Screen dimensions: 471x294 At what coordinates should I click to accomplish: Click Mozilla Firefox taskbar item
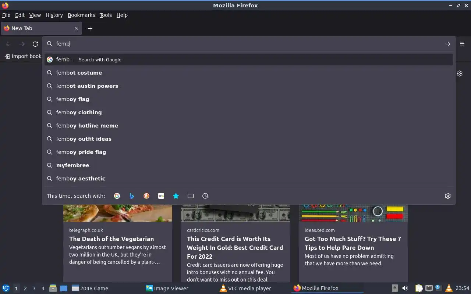tap(327, 288)
